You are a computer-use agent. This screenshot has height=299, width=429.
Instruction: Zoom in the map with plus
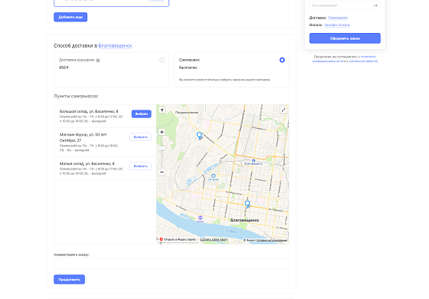pos(162,132)
